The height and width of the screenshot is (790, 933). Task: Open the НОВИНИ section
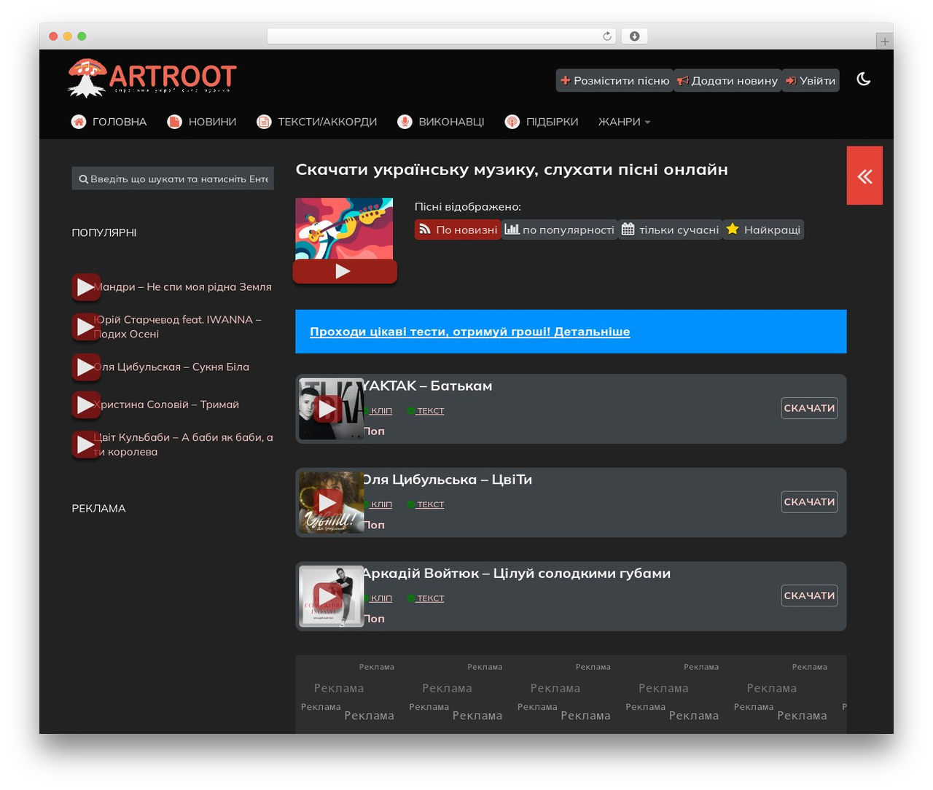202,122
